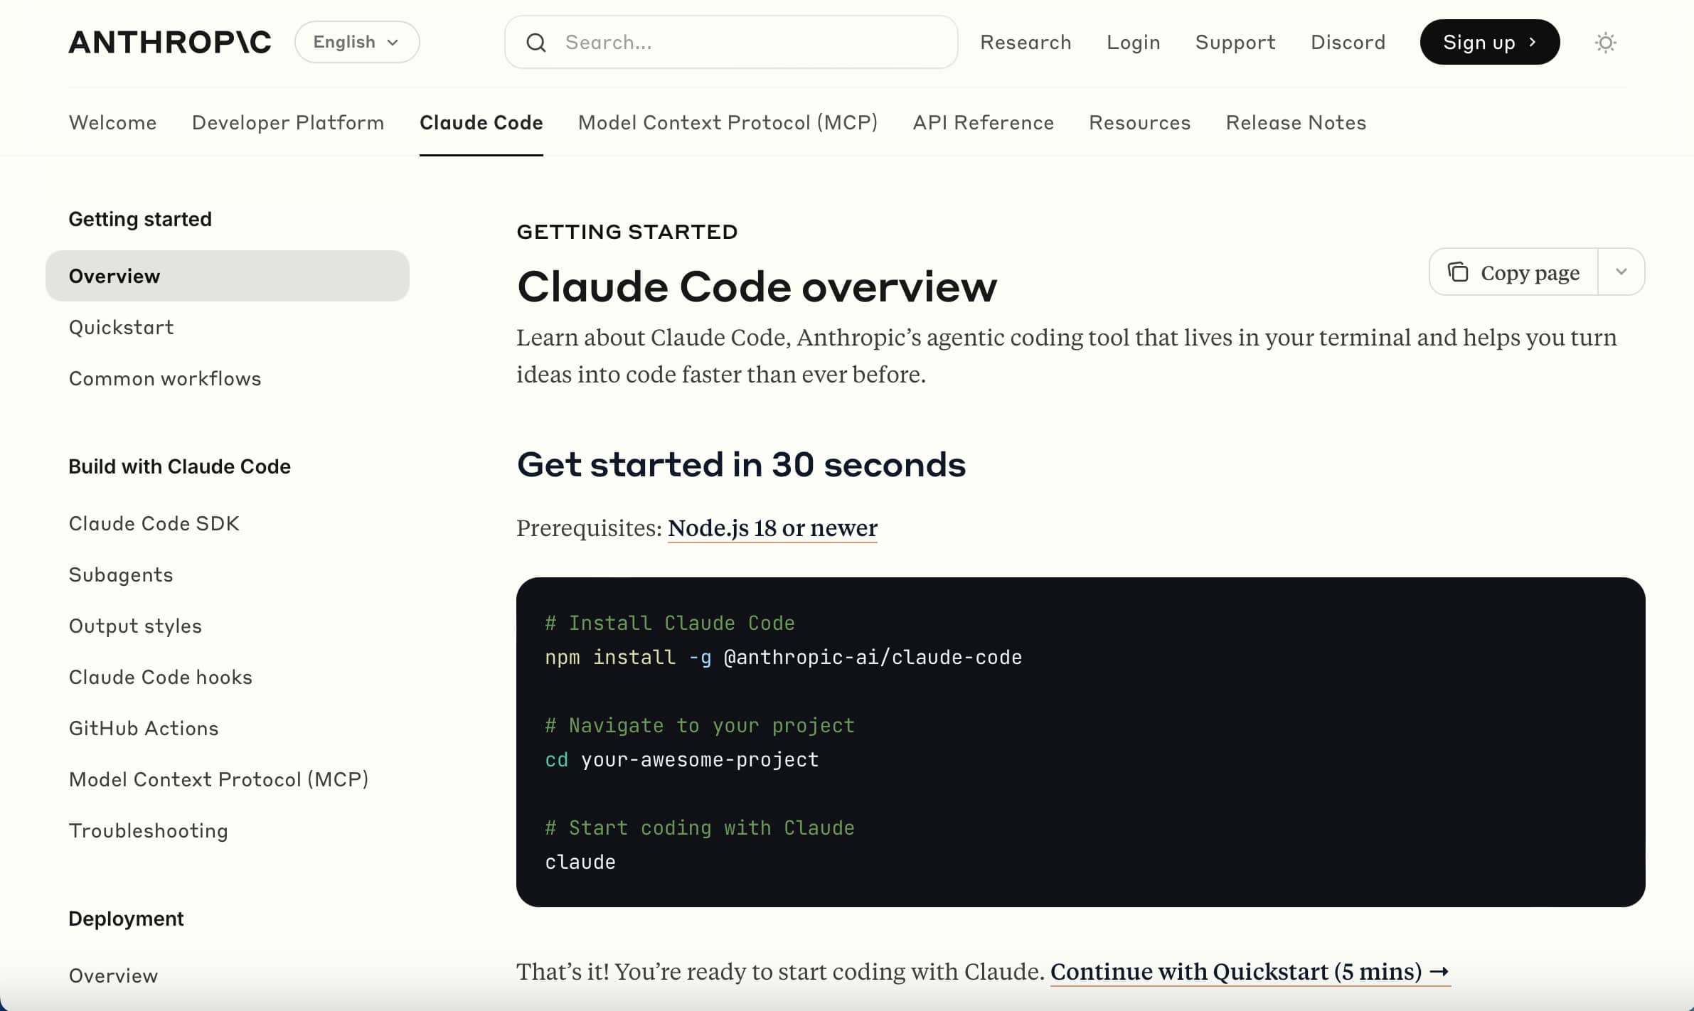Open the API Reference tab
The height and width of the screenshot is (1011, 1694).
984,122
